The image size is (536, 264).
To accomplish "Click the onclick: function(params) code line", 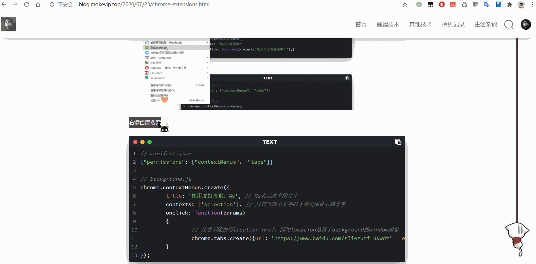I will pyautogui.click(x=205, y=213).
